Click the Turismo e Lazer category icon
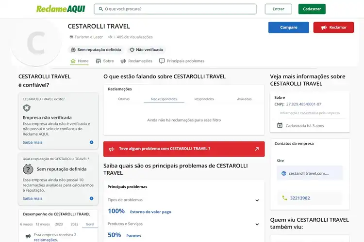The image size is (364, 242). coord(71,37)
